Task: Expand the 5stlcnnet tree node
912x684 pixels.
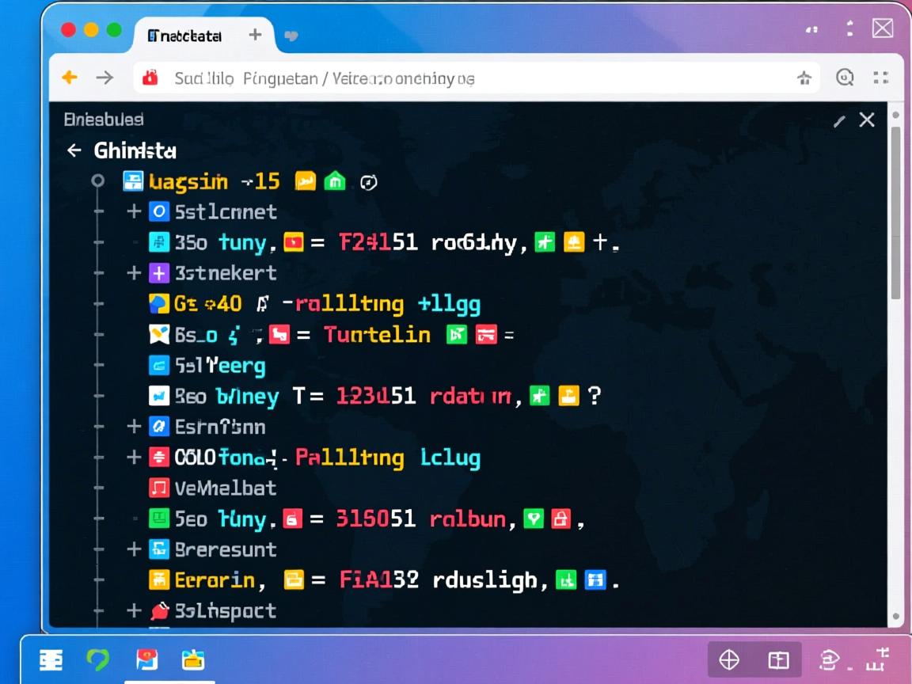Action: (134, 211)
